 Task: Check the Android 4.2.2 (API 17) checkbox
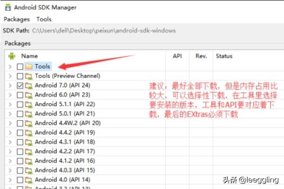tap(20, 151)
